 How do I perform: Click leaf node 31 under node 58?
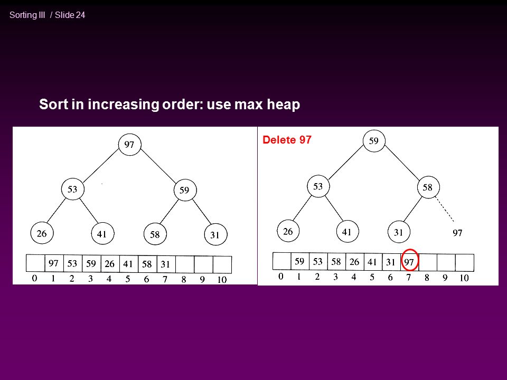coord(398,232)
